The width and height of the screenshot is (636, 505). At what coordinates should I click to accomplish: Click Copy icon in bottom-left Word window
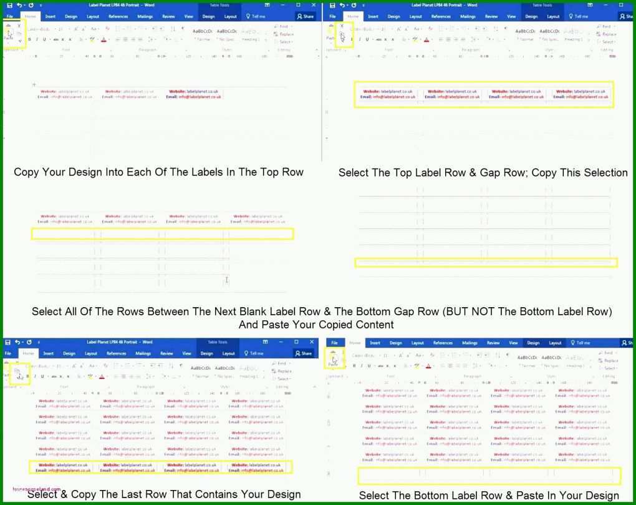[x=17, y=371]
